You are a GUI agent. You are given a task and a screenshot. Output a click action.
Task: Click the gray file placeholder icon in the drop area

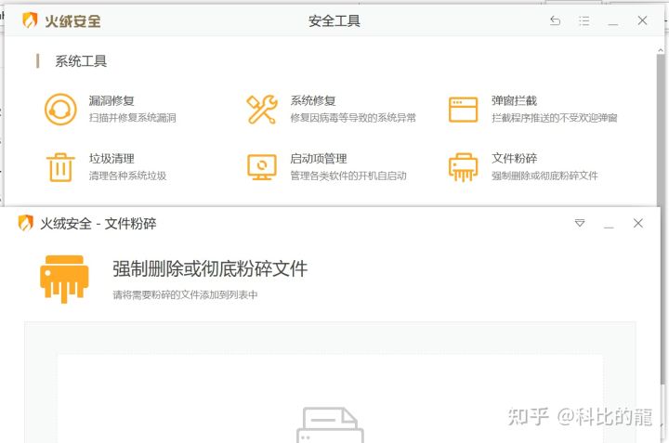coord(330,424)
